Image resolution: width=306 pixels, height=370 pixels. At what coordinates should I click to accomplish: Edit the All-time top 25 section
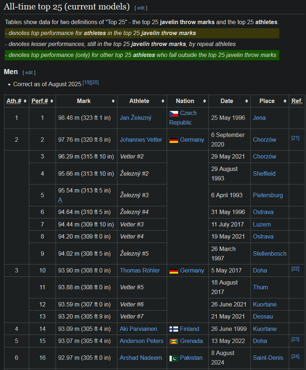pyautogui.click(x=141, y=8)
